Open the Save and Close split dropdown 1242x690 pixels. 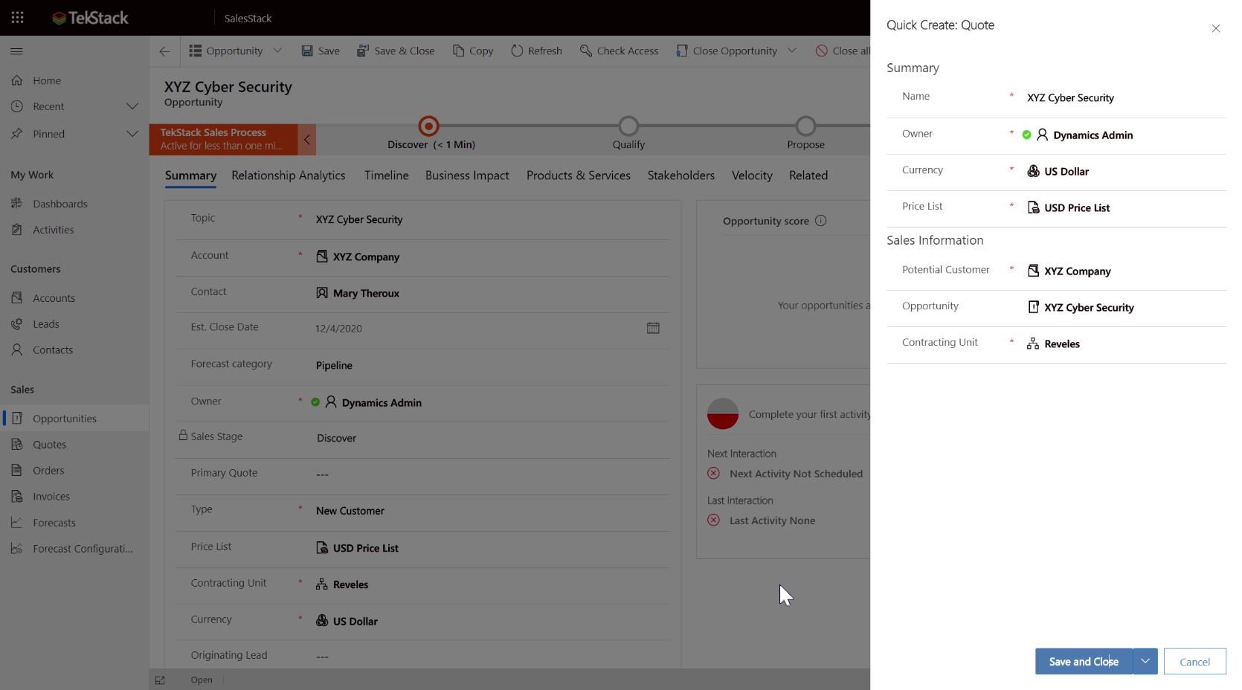point(1145,662)
